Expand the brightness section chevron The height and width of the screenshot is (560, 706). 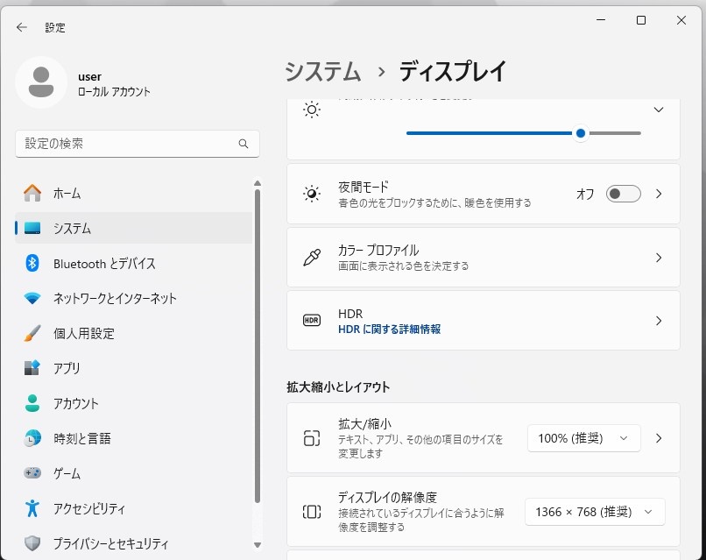pyautogui.click(x=659, y=110)
